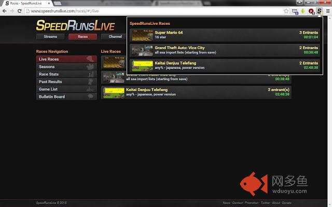The height and width of the screenshot is (207, 332).
Task: Click the monitor extension icon with blue badge
Action: [295, 11]
